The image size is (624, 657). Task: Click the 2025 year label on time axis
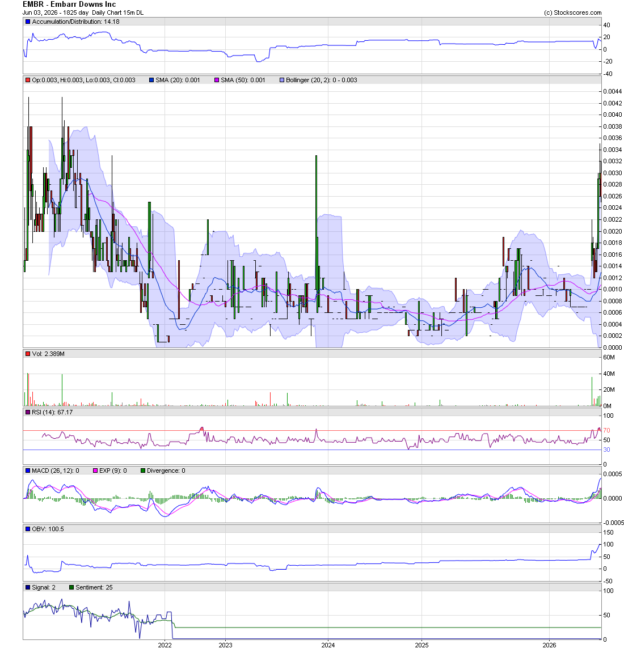pyautogui.click(x=421, y=645)
